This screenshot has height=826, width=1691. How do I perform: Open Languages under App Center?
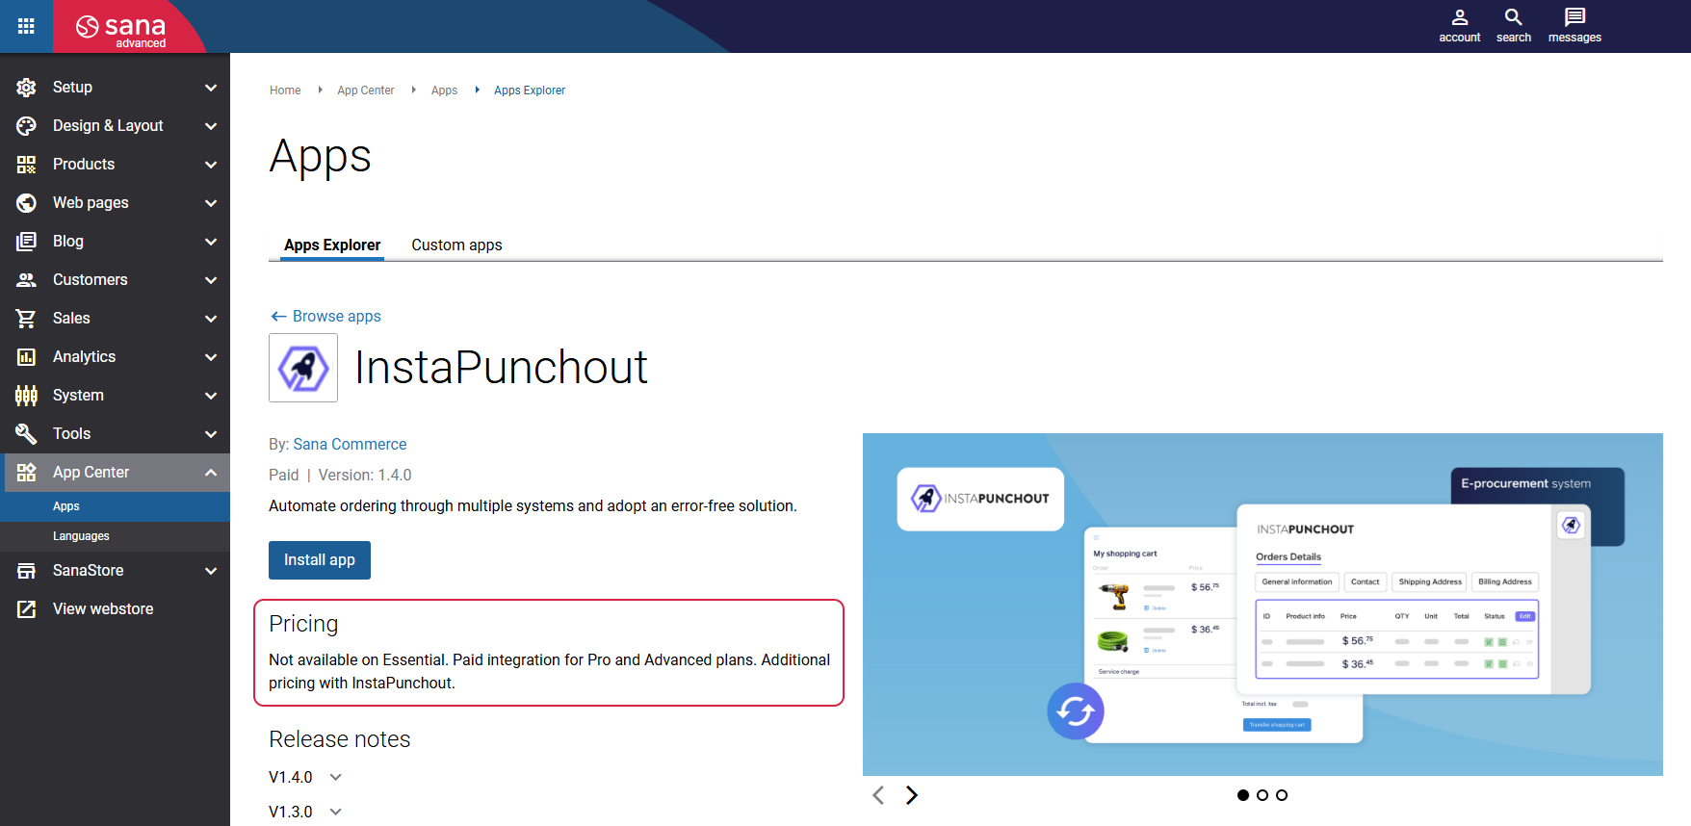pyautogui.click(x=116, y=536)
